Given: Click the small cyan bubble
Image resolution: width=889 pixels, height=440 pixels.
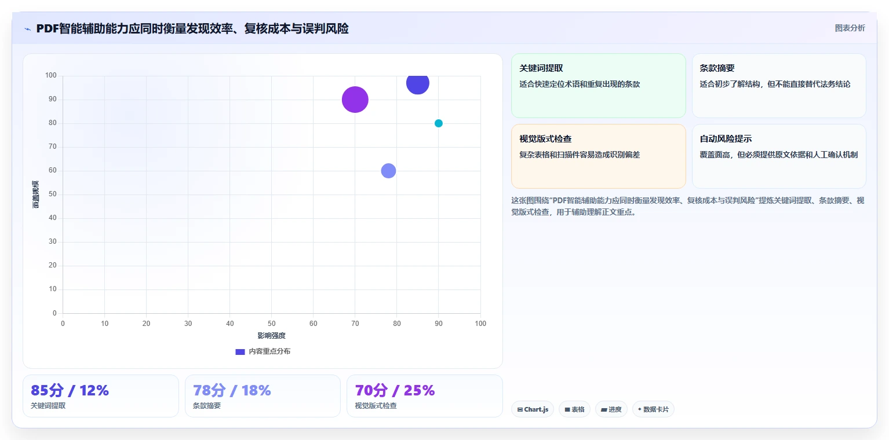Looking at the screenshot, I should click(439, 123).
